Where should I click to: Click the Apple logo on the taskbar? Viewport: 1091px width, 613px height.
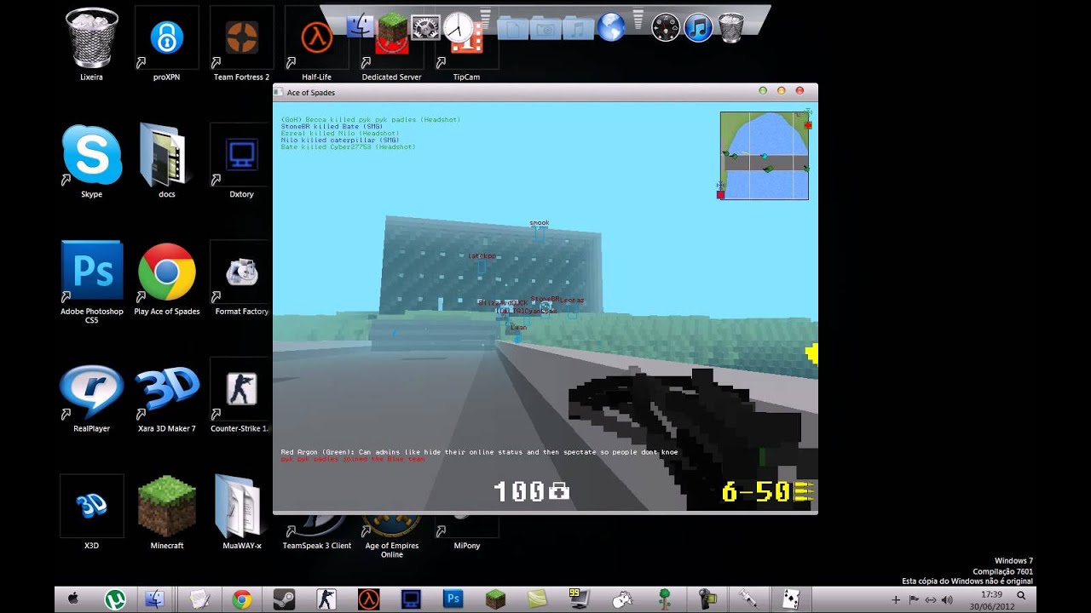[x=74, y=599]
